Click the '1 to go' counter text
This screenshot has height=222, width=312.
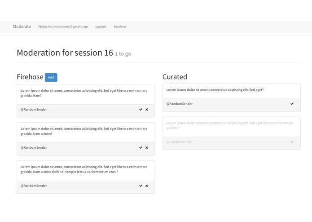tap(123, 54)
